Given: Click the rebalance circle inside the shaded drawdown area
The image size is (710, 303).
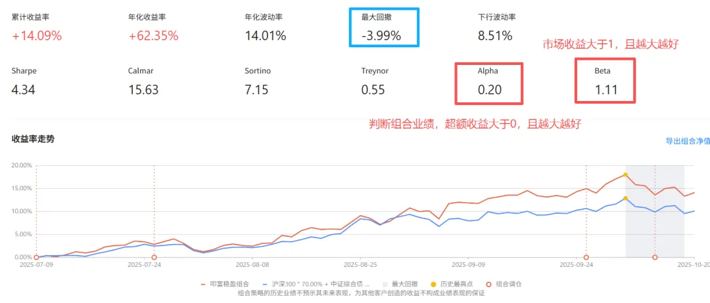Looking at the screenshot, I should pos(655,258).
